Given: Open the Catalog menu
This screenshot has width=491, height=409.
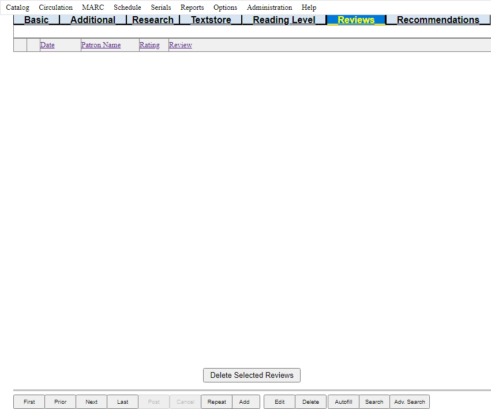Looking at the screenshot, I should (x=17, y=7).
